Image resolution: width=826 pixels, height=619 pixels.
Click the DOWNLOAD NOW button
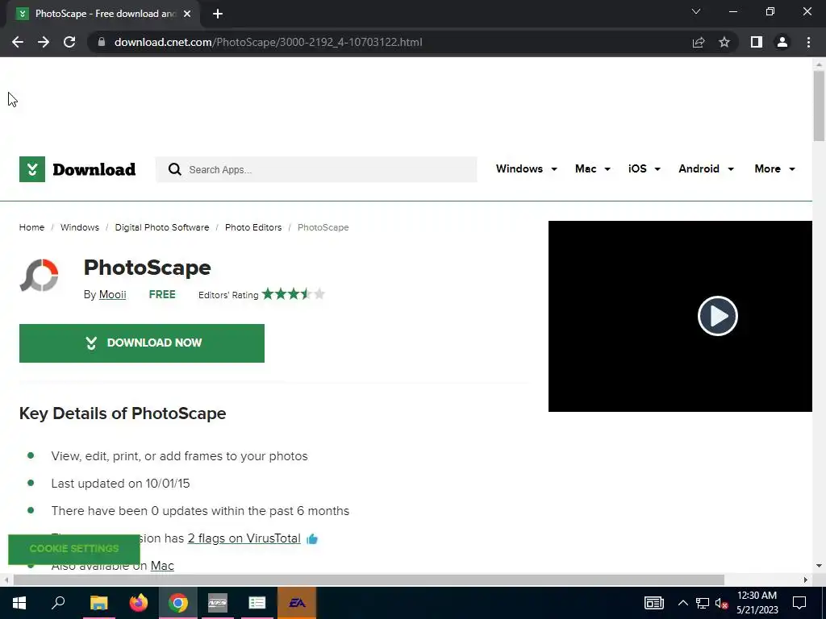pos(142,343)
